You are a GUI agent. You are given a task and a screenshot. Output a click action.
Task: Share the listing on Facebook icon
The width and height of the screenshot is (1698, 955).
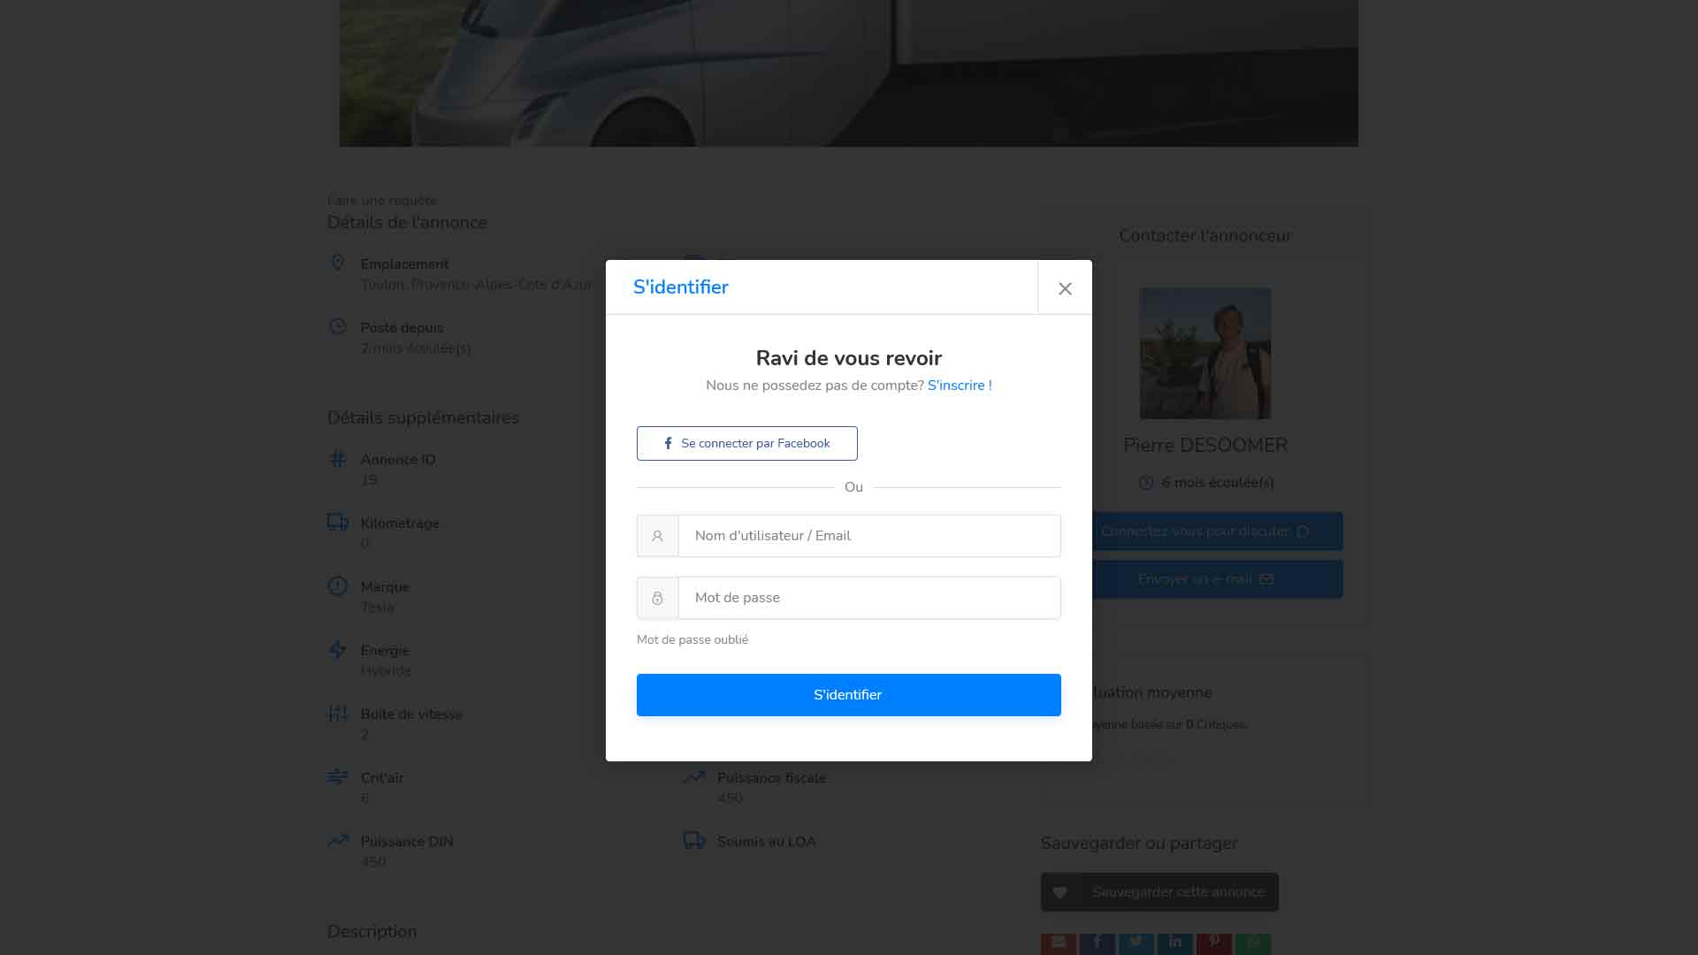tap(1098, 944)
